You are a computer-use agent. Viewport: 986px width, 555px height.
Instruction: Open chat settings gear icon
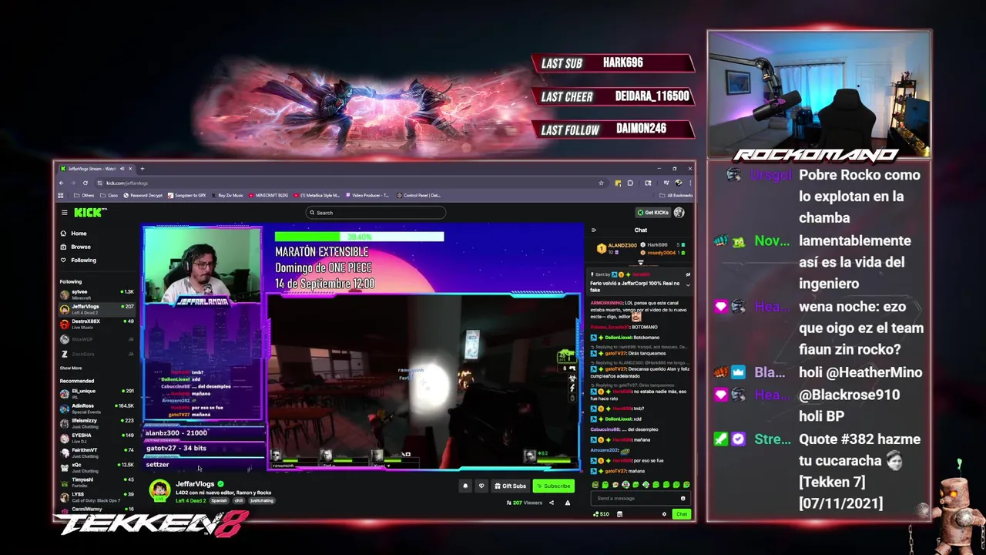(x=664, y=514)
